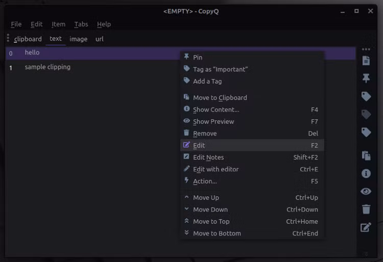The image size is (383, 262).
Task: Open the Item menu
Action: (x=58, y=24)
